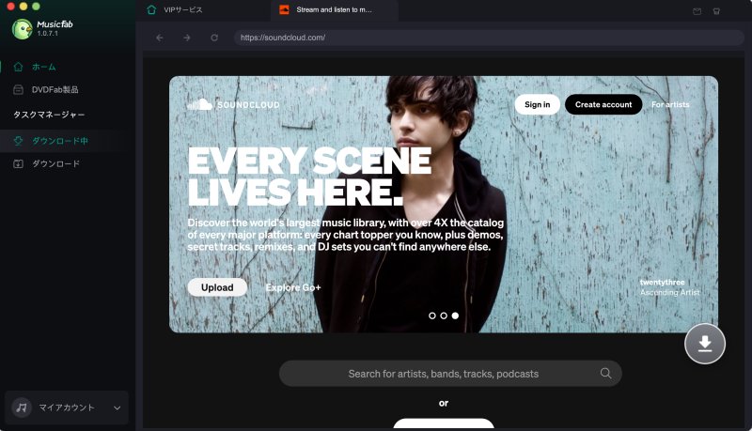The width and height of the screenshot is (752, 431).
Task: Click the マイアカウント account label
Action: (x=67, y=408)
